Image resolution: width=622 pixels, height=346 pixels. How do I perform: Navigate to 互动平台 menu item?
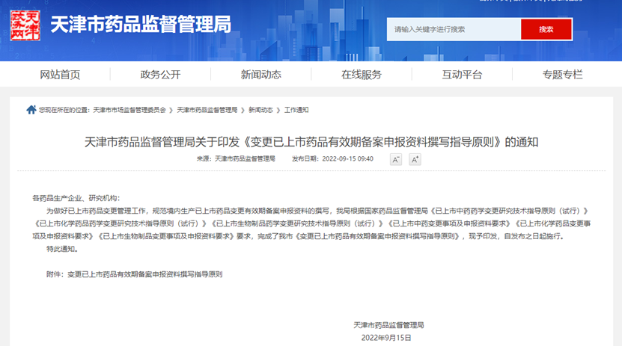(x=462, y=74)
